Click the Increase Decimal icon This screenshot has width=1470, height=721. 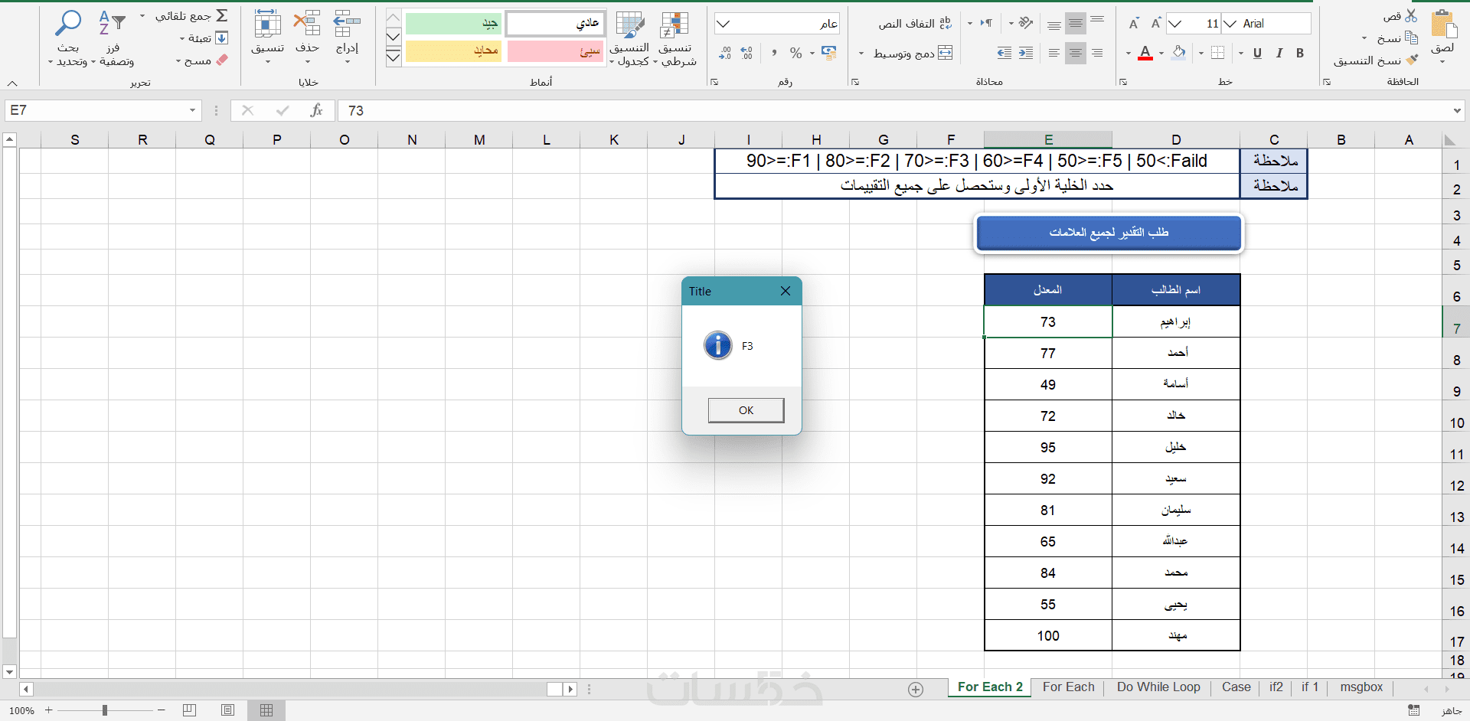click(x=746, y=53)
